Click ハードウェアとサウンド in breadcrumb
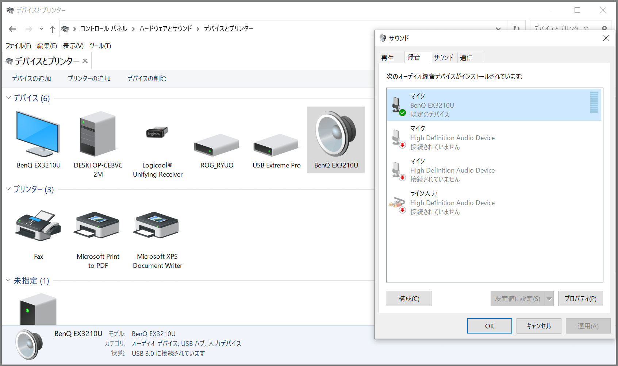This screenshot has width=618, height=366. point(166,29)
